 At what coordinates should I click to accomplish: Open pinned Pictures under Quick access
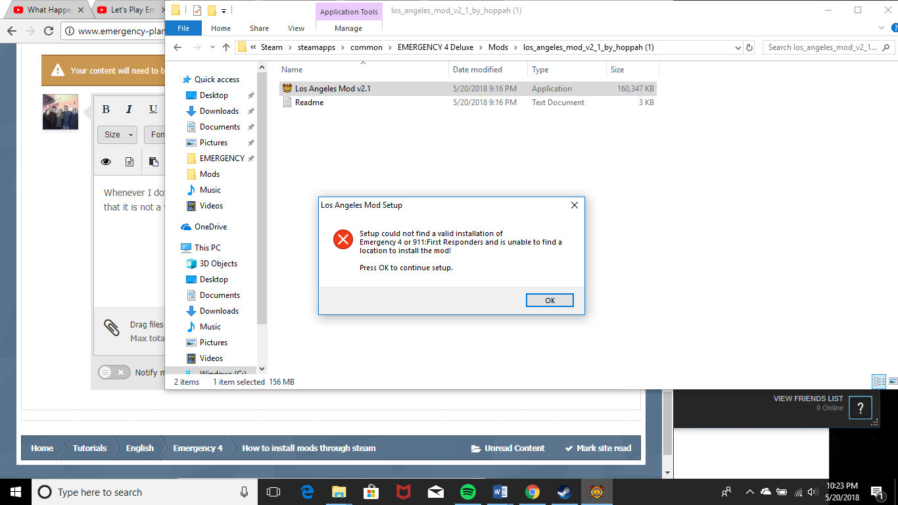point(214,143)
